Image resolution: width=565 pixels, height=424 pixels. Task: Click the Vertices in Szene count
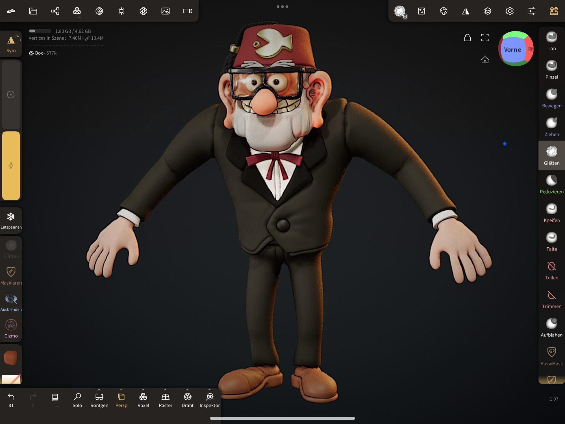[66, 38]
